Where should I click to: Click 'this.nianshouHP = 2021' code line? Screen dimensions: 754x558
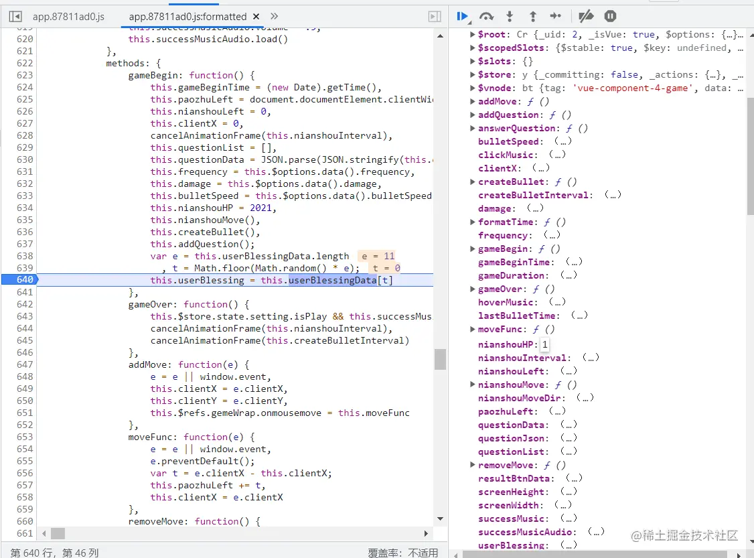212,208
